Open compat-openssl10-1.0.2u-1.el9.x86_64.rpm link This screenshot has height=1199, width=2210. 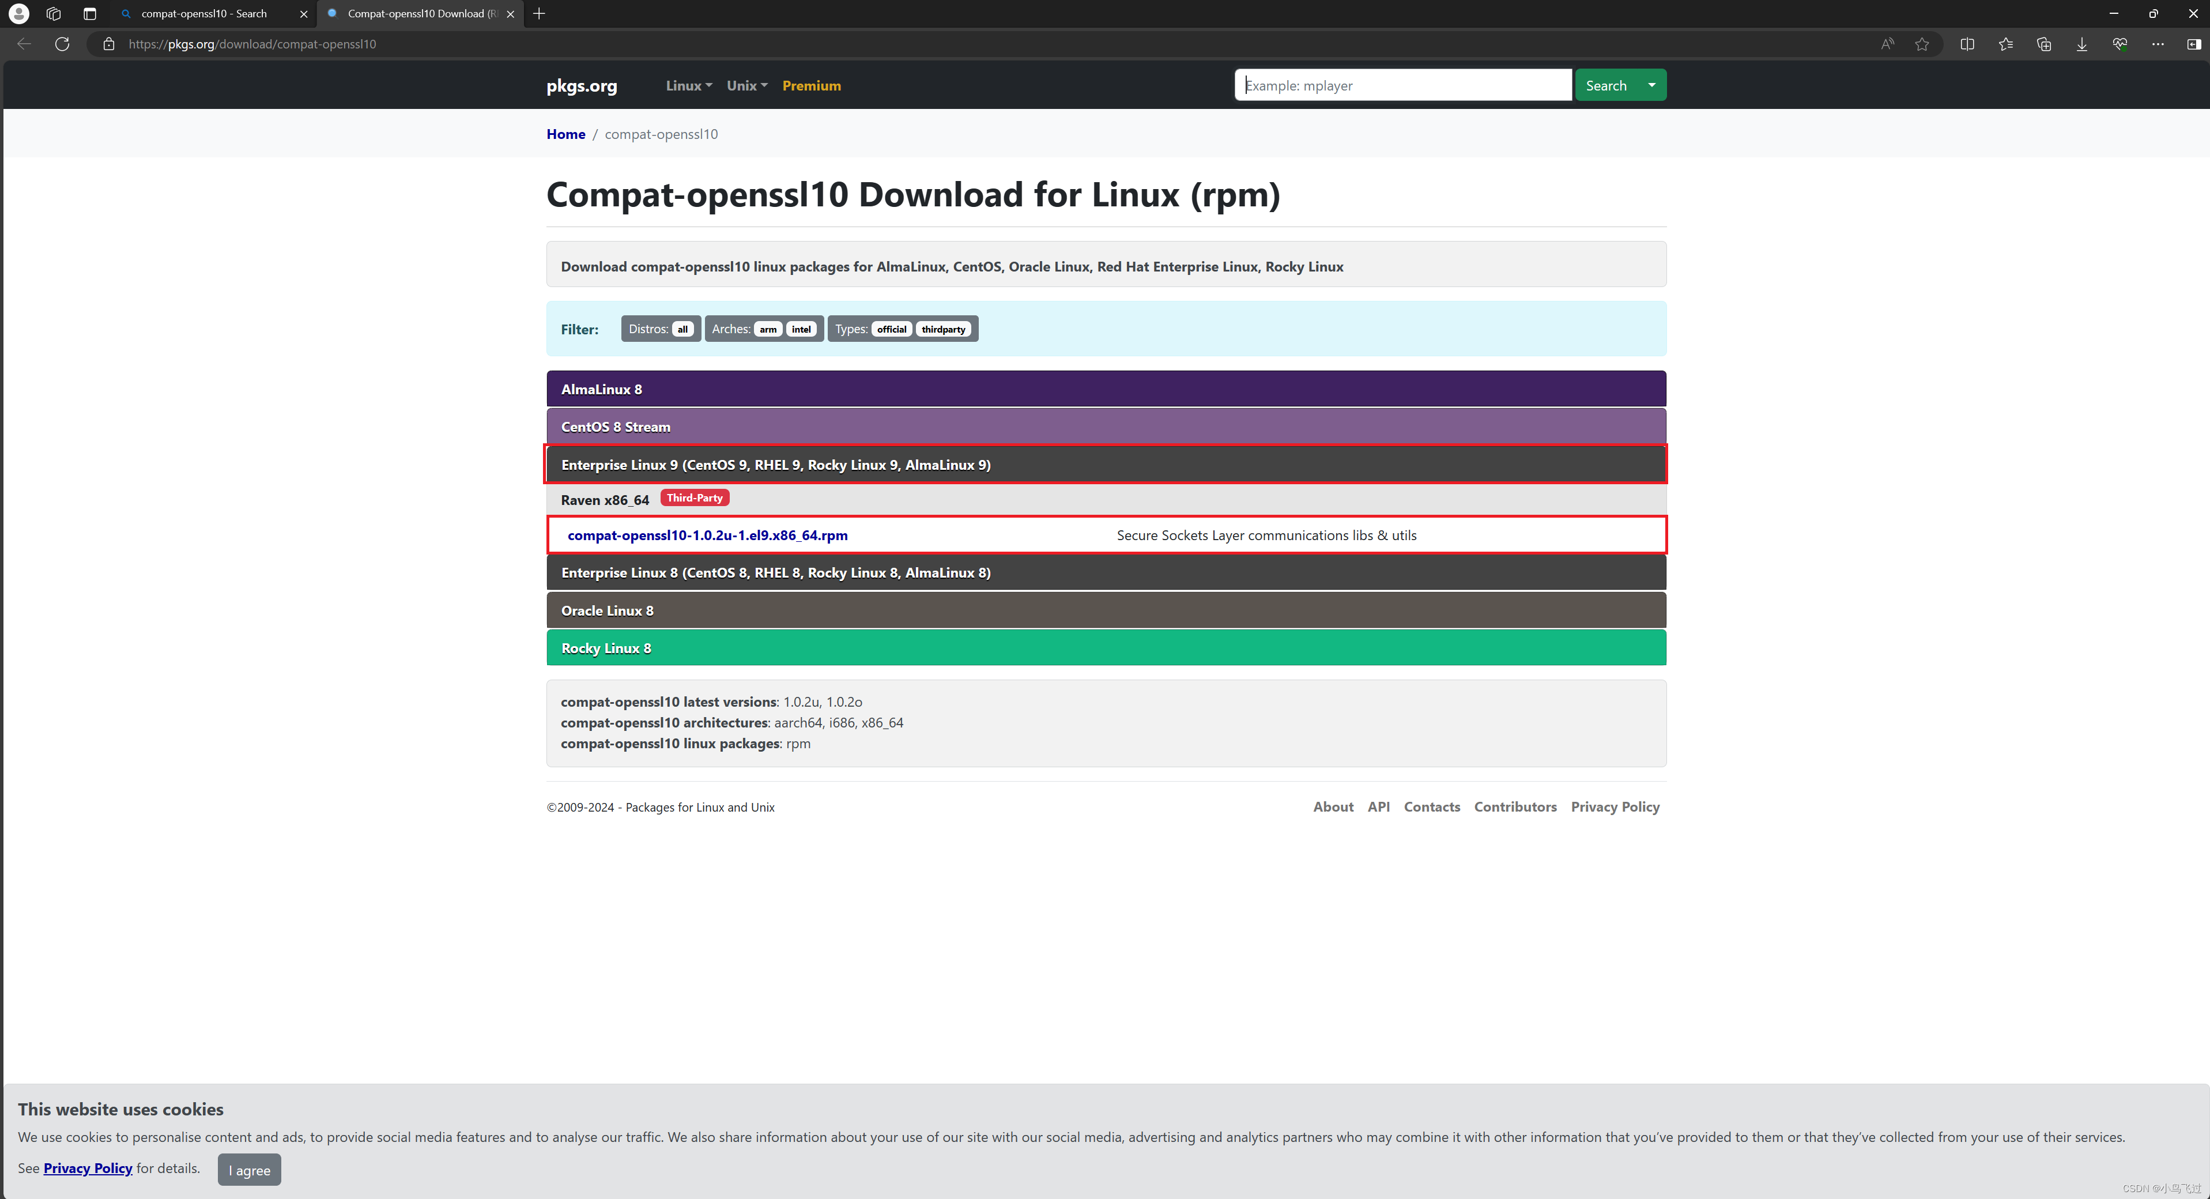coord(707,535)
